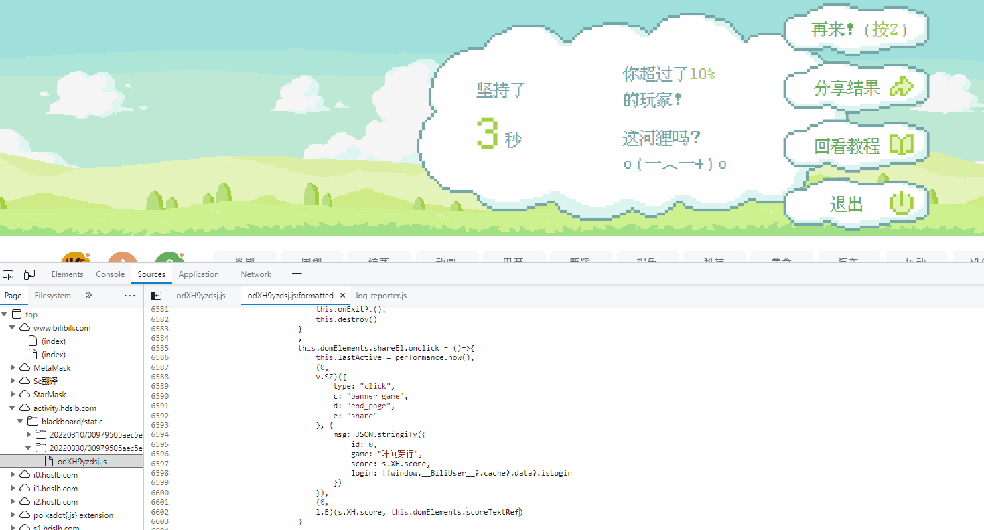Viewport: 984px width, 530px height.
Task: Click the back navigation arrow beside file tabs
Action: click(x=157, y=295)
